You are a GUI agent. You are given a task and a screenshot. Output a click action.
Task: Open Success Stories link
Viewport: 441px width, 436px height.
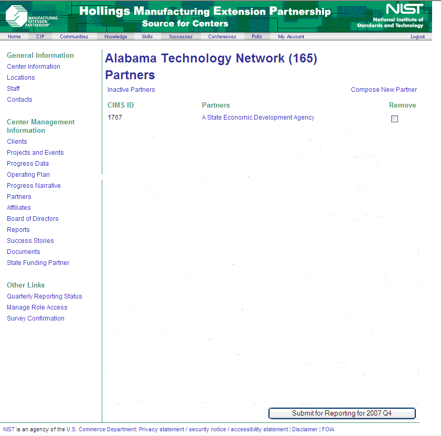click(30, 241)
